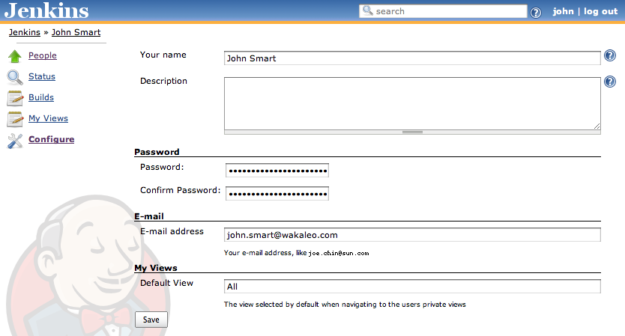625x336 pixels.
Task: Click the Default View field
Action: pos(412,287)
